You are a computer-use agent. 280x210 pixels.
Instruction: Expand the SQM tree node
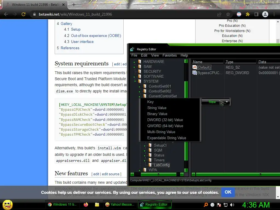coord(145,151)
